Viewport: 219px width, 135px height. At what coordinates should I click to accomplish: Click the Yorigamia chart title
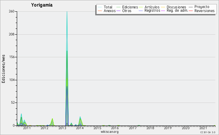(x=42, y=5)
